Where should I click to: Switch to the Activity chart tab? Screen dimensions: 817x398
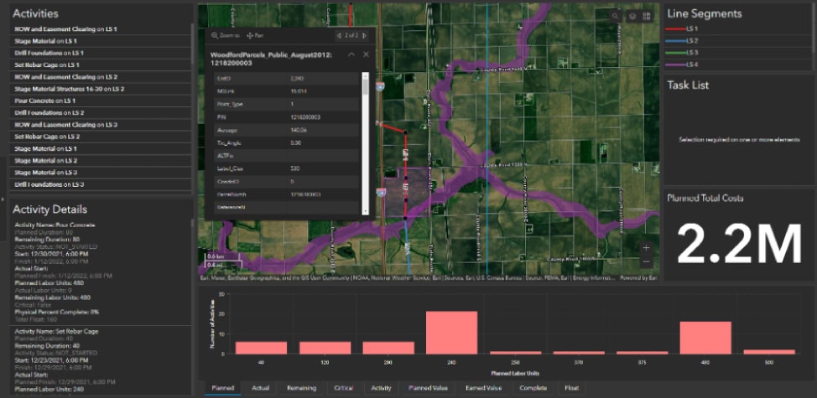coord(381,388)
